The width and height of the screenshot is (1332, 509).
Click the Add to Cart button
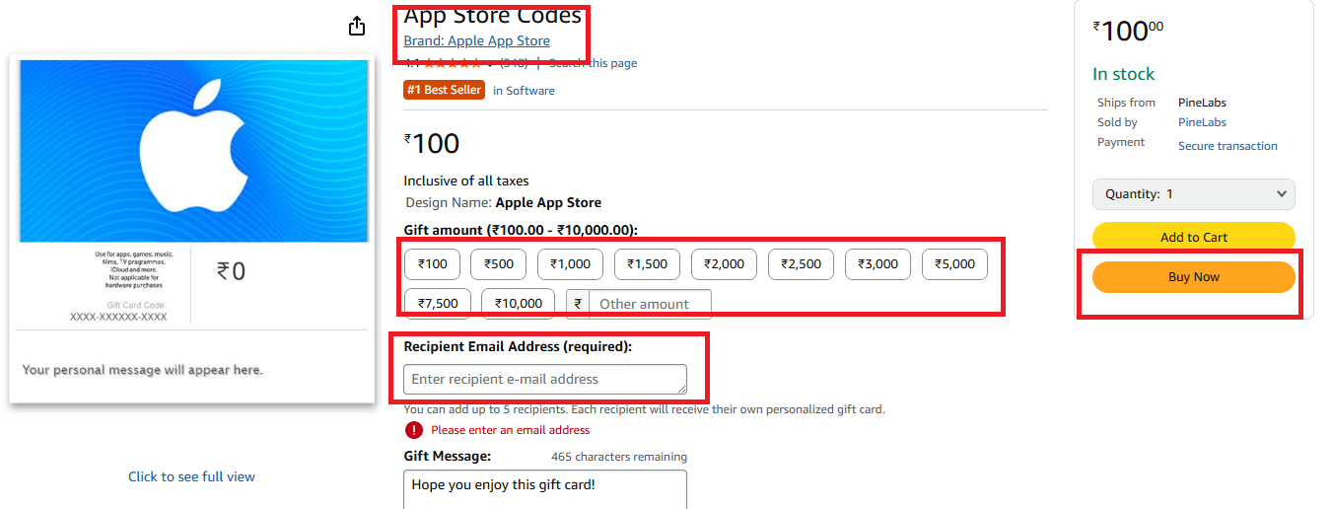pyautogui.click(x=1194, y=237)
